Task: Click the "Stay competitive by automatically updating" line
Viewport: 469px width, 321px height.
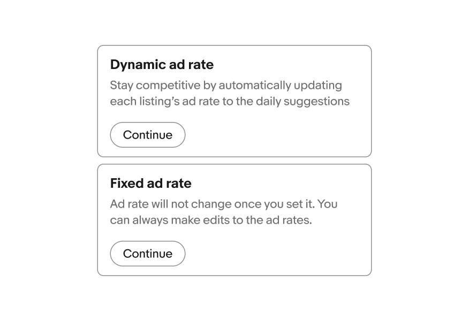Action: pyautogui.click(x=225, y=86)
